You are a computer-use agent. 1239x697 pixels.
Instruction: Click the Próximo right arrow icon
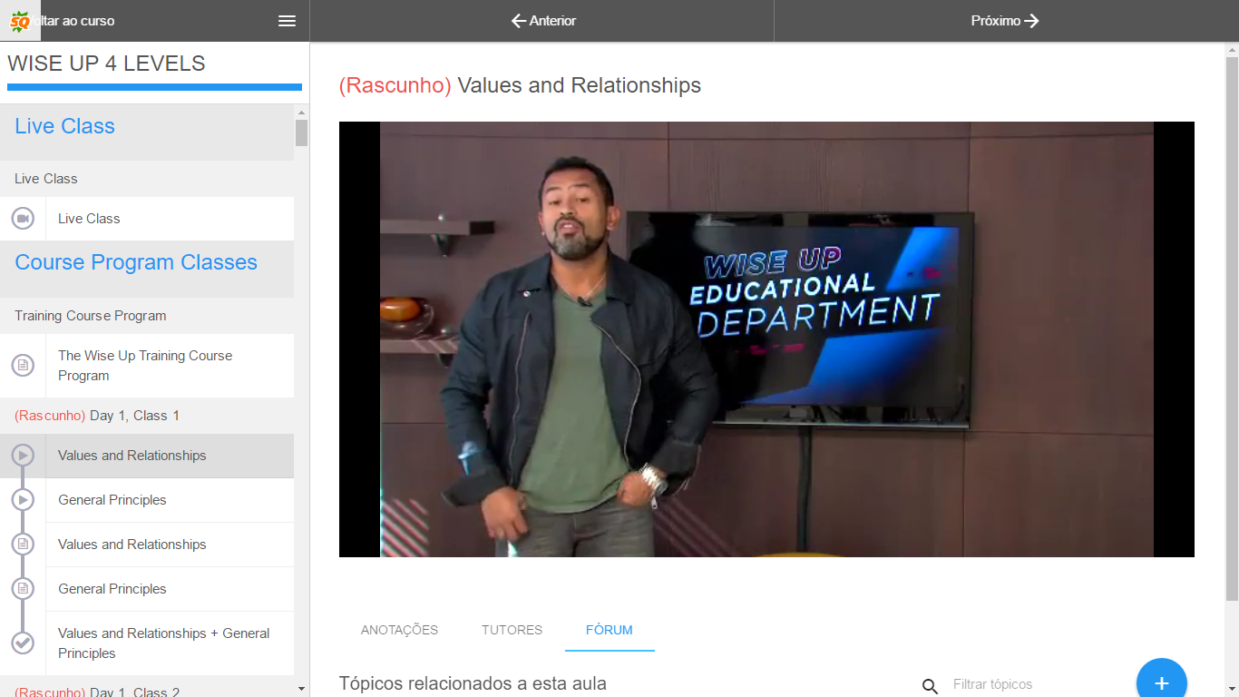click(1031, 21)
